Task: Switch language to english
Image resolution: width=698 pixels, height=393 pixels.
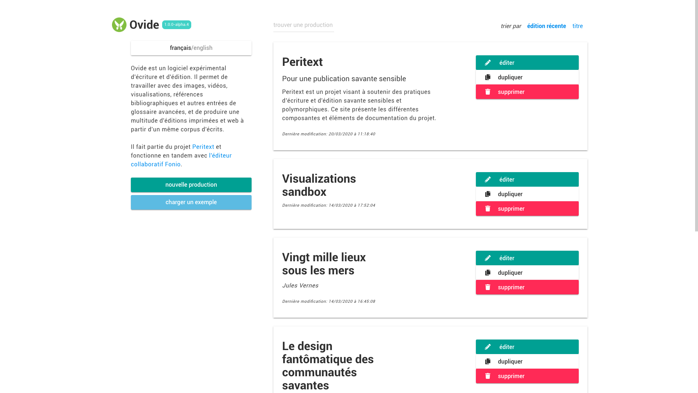Action: click(x=203, y=48)
